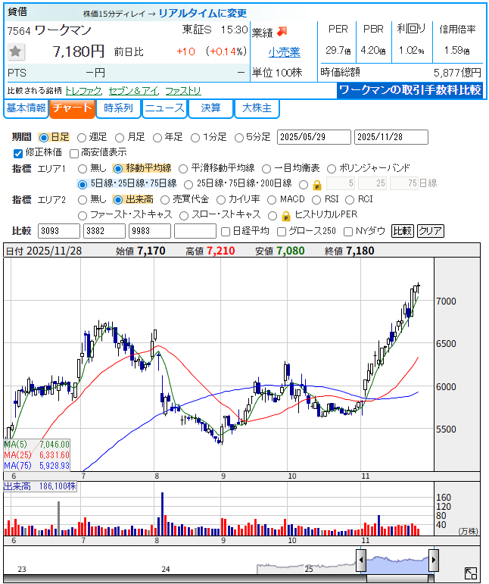Screen dimensions: 489x584
Task: Select エリア1 無し radio button
Action: (83, 169)
